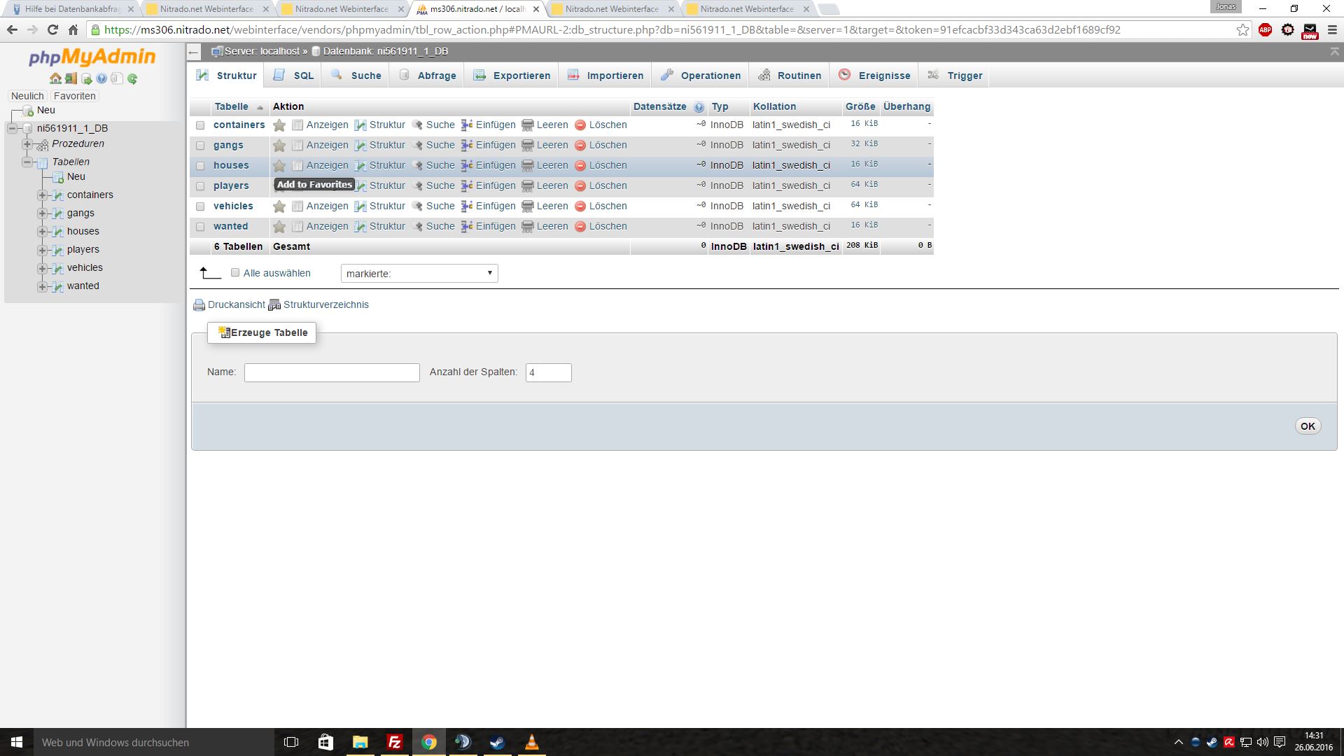Click the phpMyAdmin home icon

tap(55, 79)
